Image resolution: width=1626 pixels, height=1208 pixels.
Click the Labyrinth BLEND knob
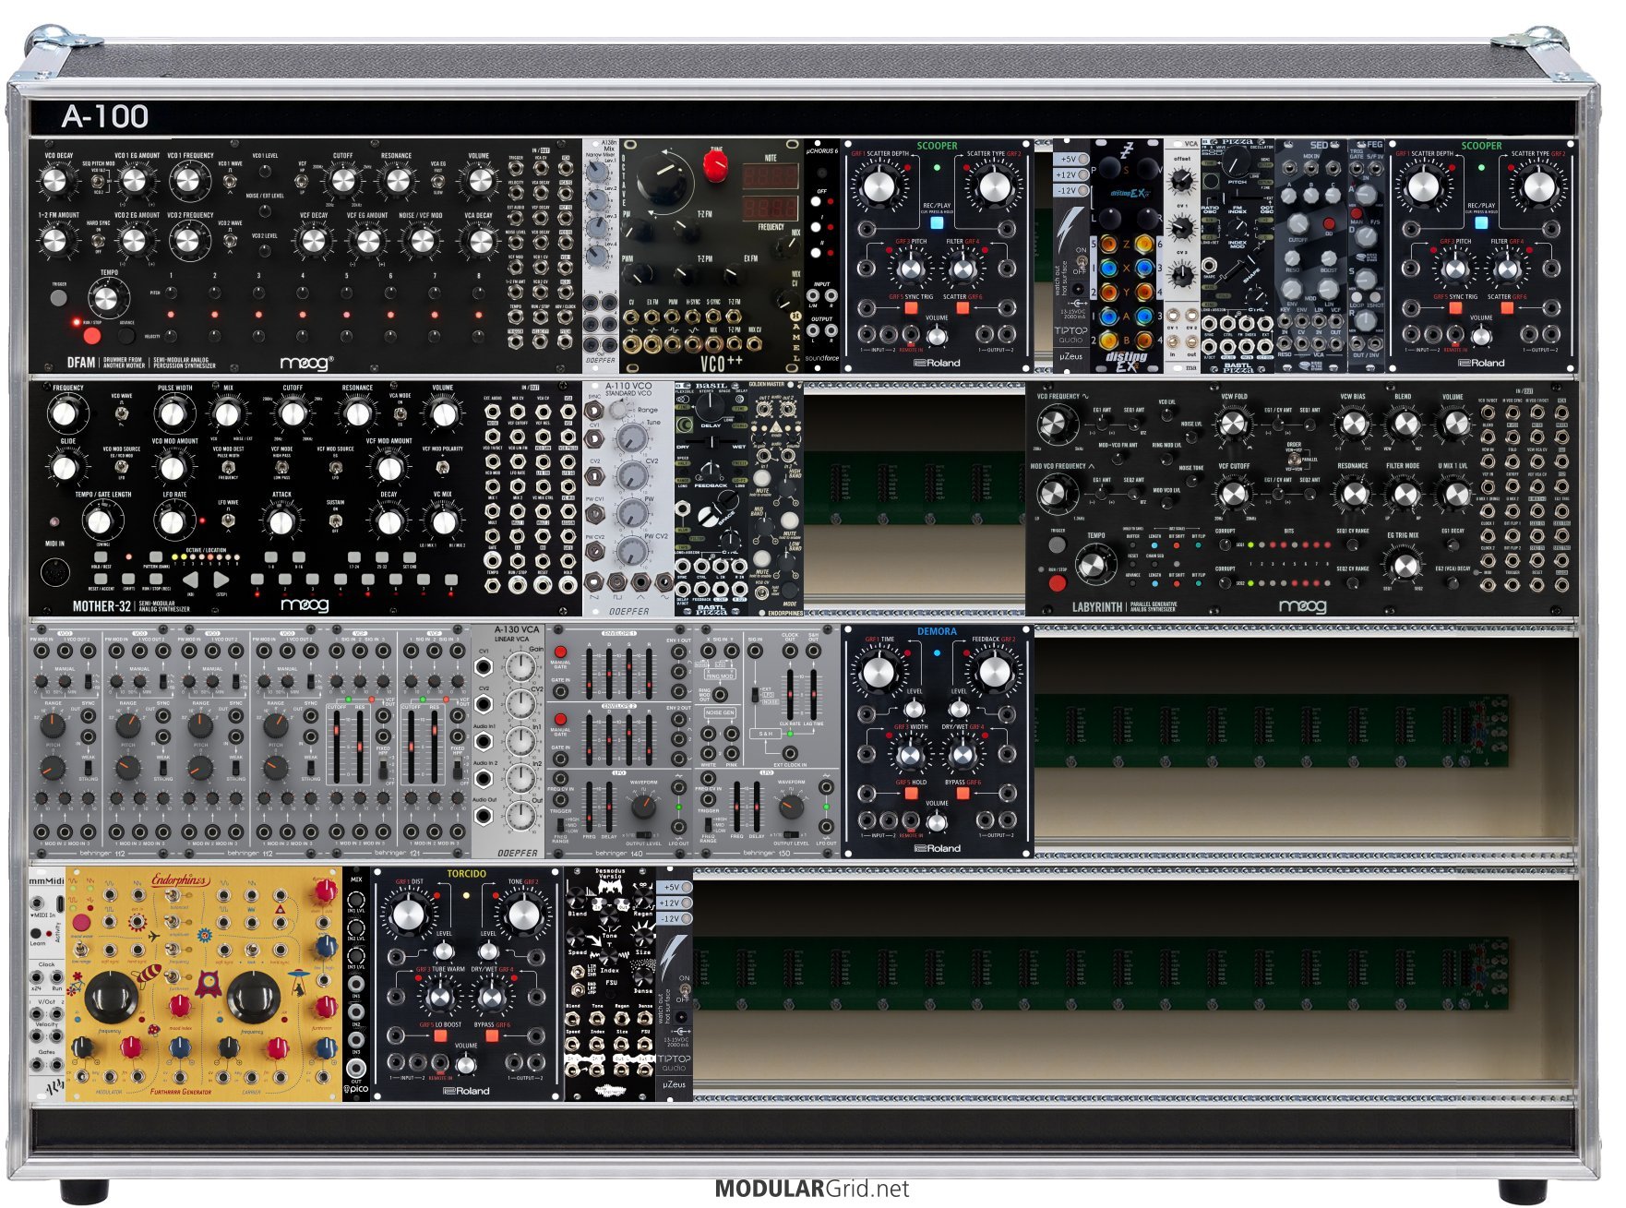1404,425
